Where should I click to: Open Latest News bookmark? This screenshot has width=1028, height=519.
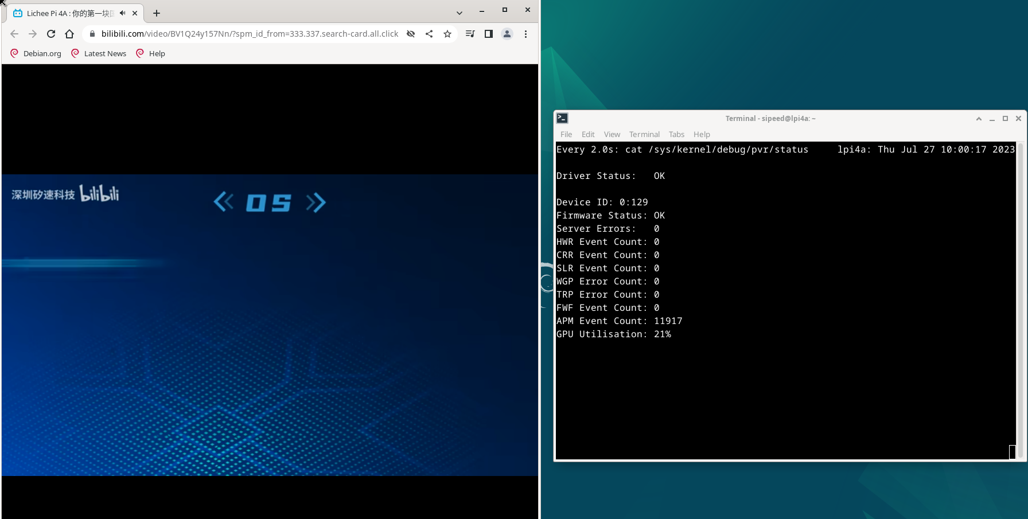99,53
